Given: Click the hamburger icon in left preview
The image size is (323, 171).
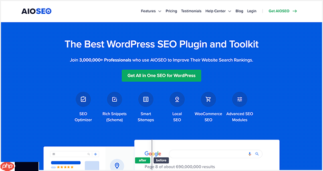Looking at the screenshot, I should [54, 154].
